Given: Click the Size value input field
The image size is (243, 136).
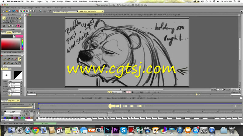Looking at the screenshot, I should tap(15, 84).
